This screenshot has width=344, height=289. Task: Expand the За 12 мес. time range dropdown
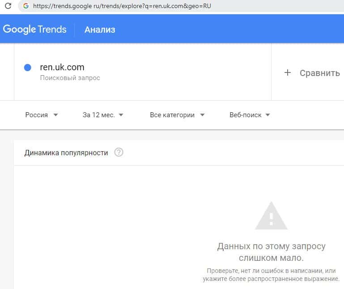coord(103,115)
